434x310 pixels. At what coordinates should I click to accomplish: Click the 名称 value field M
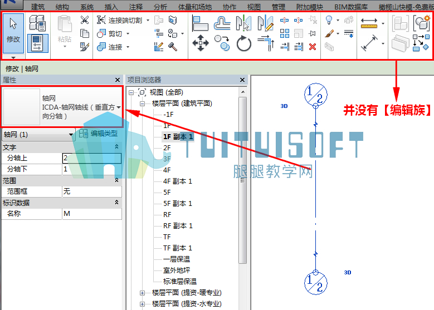click(91, 214)
